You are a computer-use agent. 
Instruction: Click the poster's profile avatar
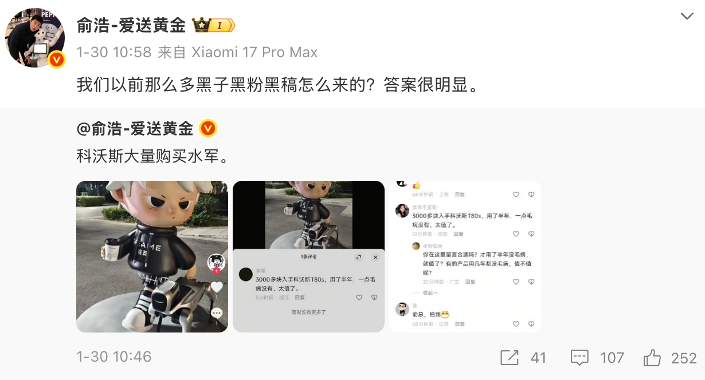tap(35, 38)
